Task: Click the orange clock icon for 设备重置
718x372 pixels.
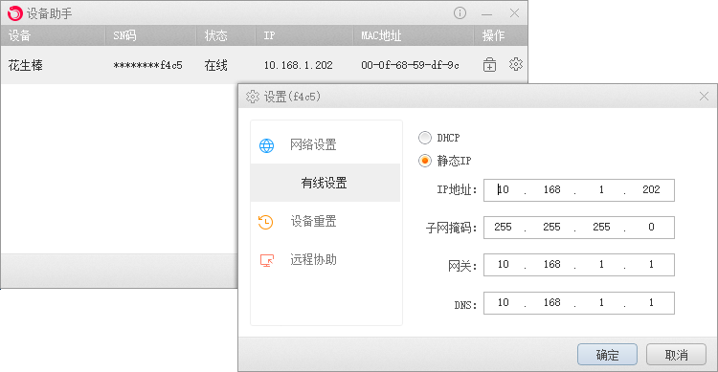Action: pos(265,222)
